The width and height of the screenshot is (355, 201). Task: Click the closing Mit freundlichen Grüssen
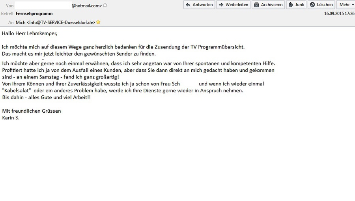point(32,111)
